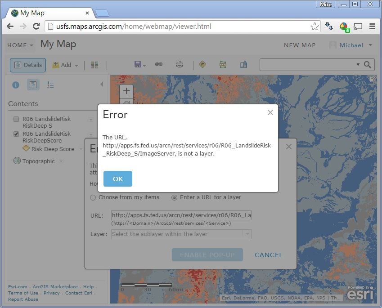Open the Basemap gallery icon
The width and height of the screenshot is (382, 308).
click(94, 65)
